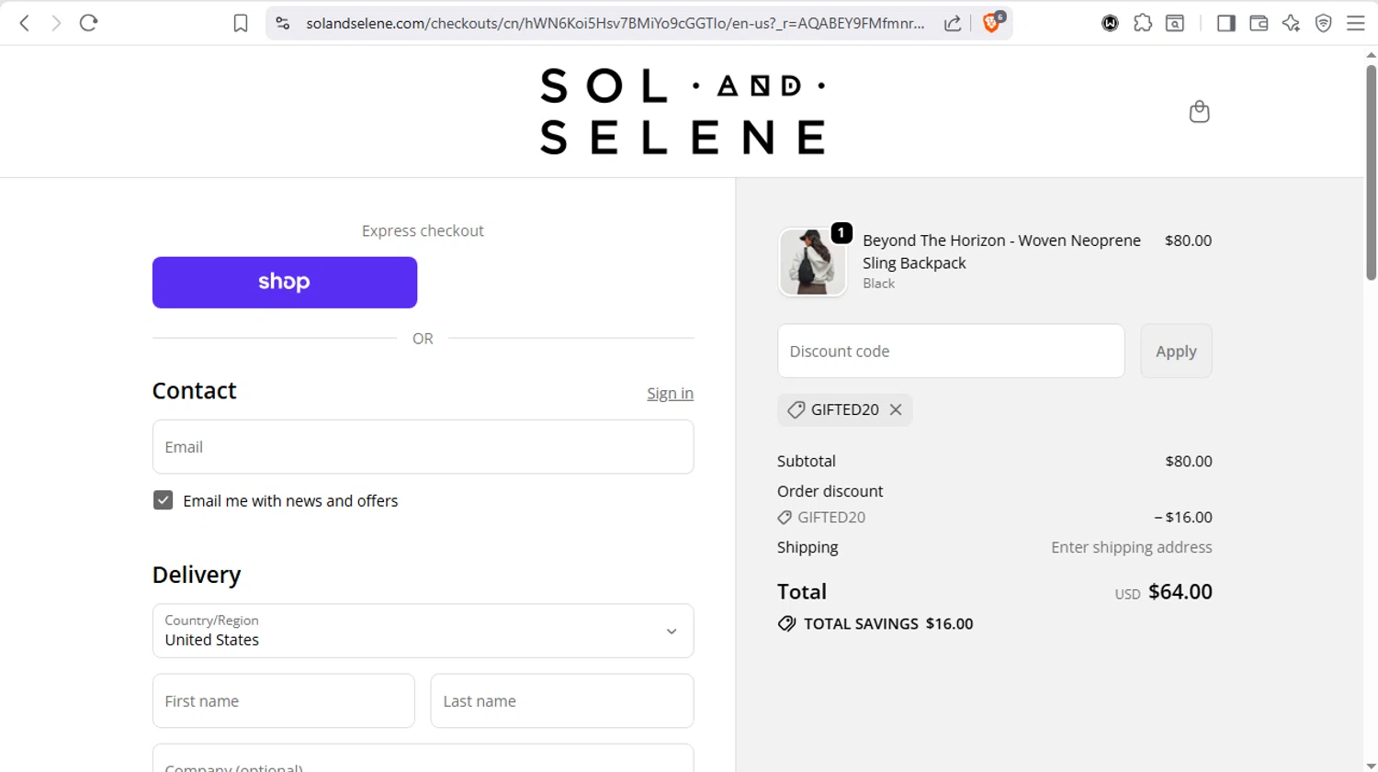Click the Subtotal $80.00 value
Screen dimensions: 1378x772
tap(1189, 461)
